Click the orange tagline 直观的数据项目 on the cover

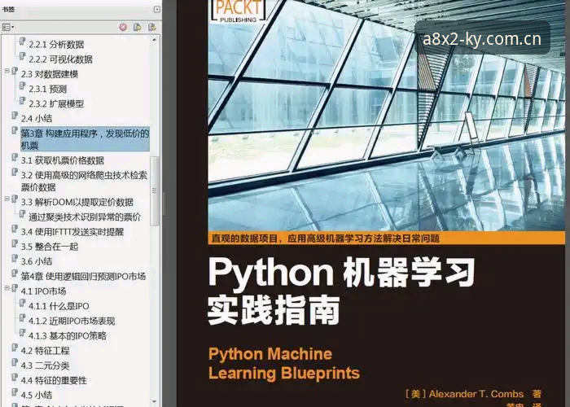pos(326,239)
